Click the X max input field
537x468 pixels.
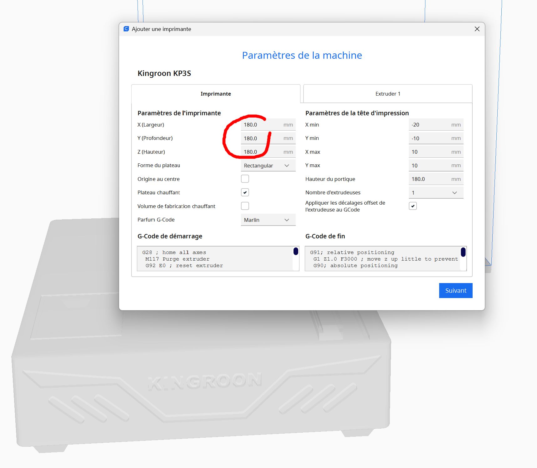(x=436, y=152)
